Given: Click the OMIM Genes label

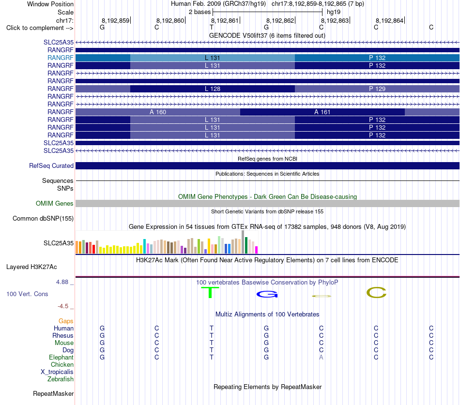Looking at the screenshot, I should pyautogui.click(x=54, y=203).
